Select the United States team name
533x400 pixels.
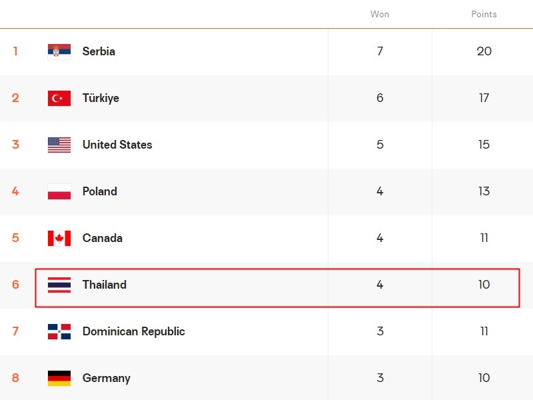[117, 145]
